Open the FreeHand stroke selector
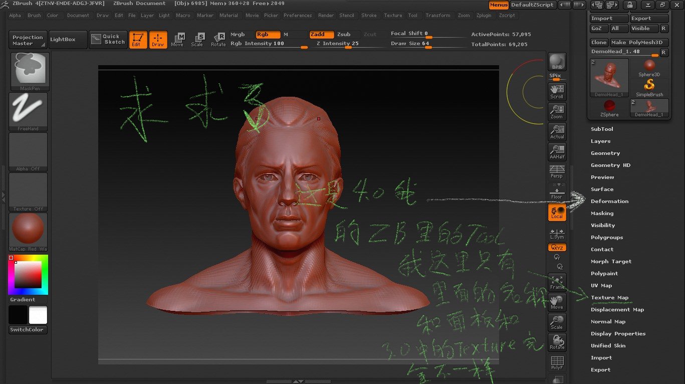This screenshot has height=384, width=685. pyautogui.click(x=28, y=111)
